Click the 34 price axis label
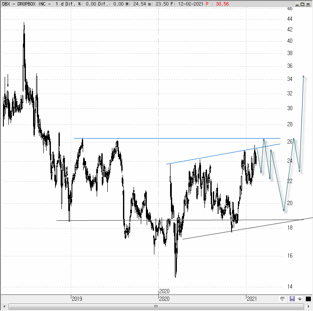The width and height of the screenshot is (313, 311). [x=290, y=79]
